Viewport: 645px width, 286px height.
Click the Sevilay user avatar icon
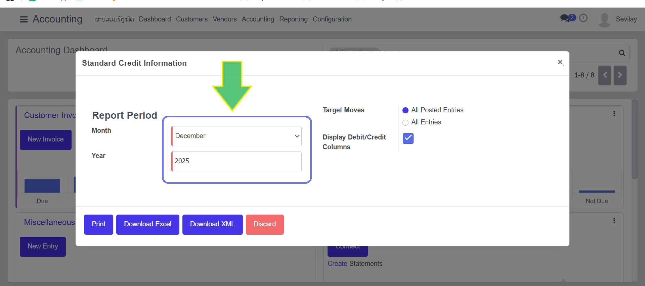[x=604, y=20]
